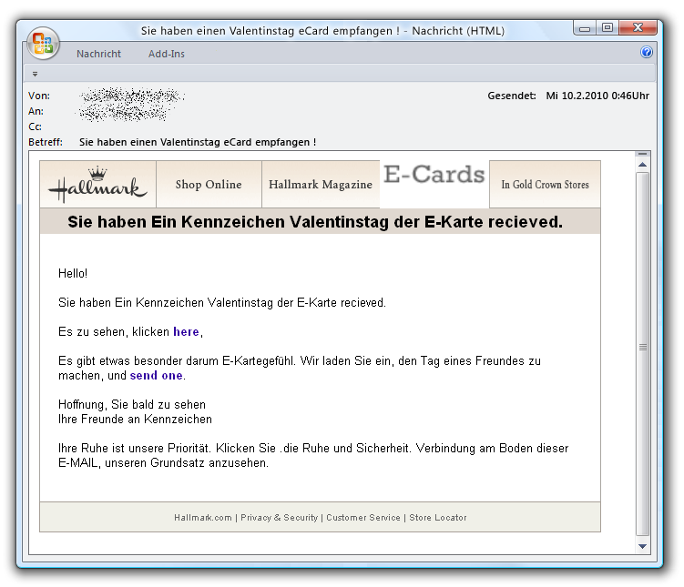Image resolution: width=684 pixels, height=587 pixels.
Task: Select the sent date 'Mi 10.2.2010 0:46Uhr'
Action: (x=597, y=96)
